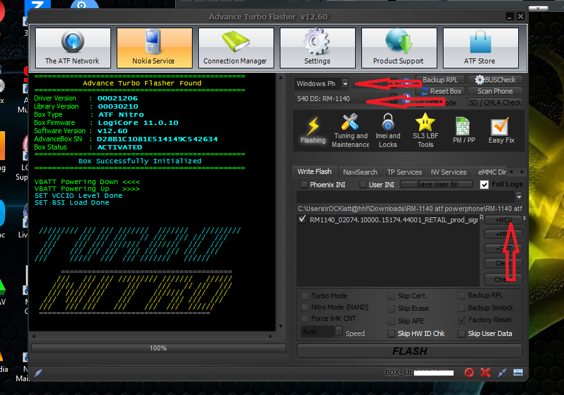Open SL3 LBF Tools star icon

tap(425, 131)
